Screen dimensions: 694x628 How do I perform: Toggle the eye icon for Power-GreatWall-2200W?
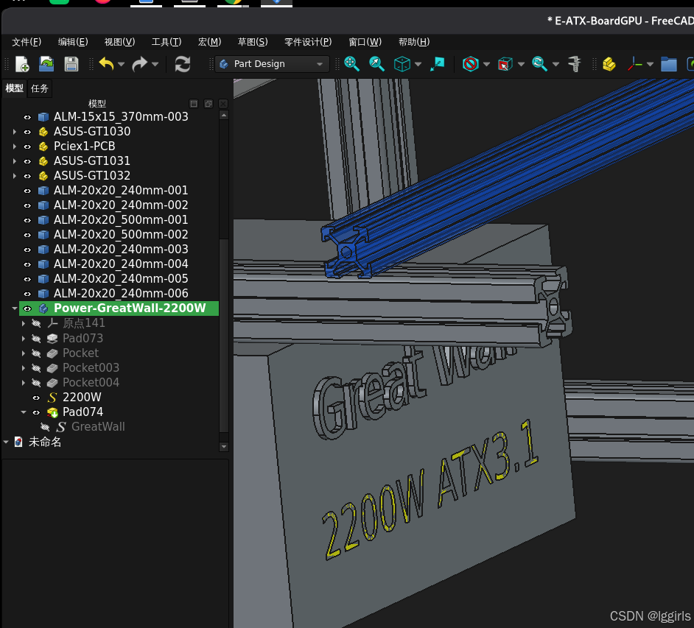coord(27,308)
